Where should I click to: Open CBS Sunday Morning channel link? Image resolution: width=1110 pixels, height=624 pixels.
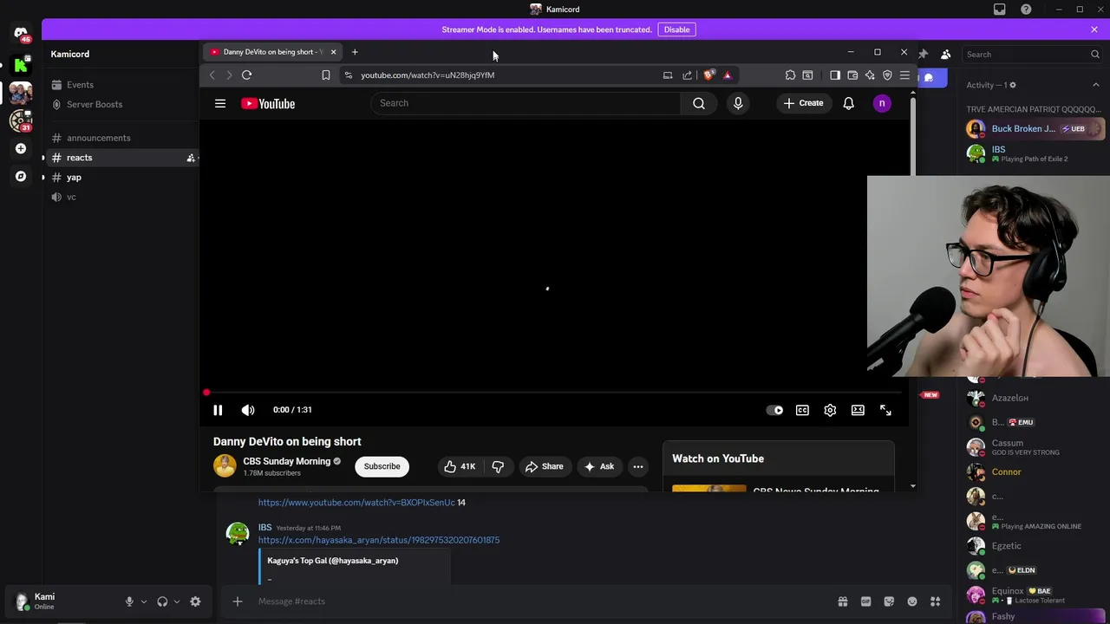point(286,461)
